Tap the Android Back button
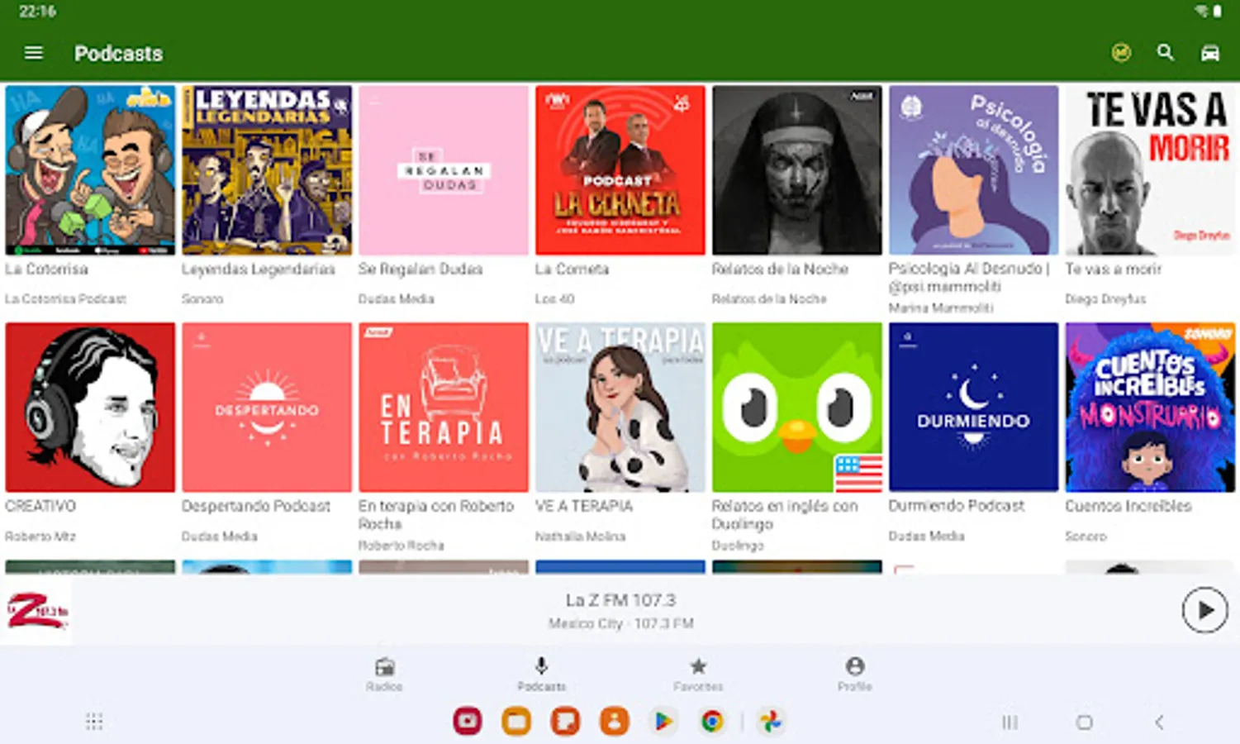Image resolution: width=1240 pixels, height=744 pixels. [1160, 722]
